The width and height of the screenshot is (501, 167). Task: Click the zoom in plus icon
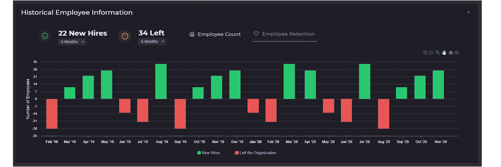click(425, 53)
